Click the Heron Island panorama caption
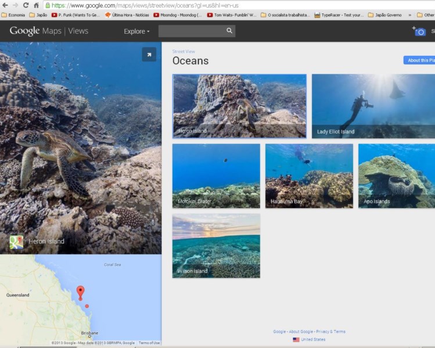Viewport: 435px width, 348px height. [46, 242]
